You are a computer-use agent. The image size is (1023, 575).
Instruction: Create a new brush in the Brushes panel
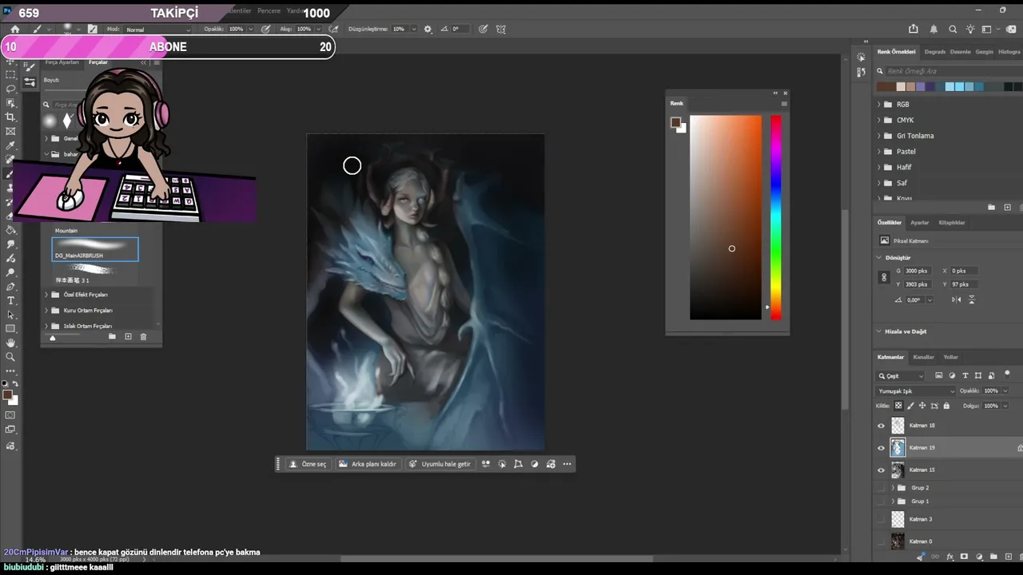128,337
